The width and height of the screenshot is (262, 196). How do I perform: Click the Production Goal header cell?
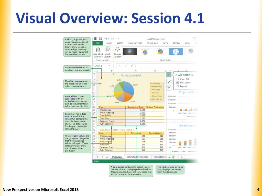(x=136, y=107)
